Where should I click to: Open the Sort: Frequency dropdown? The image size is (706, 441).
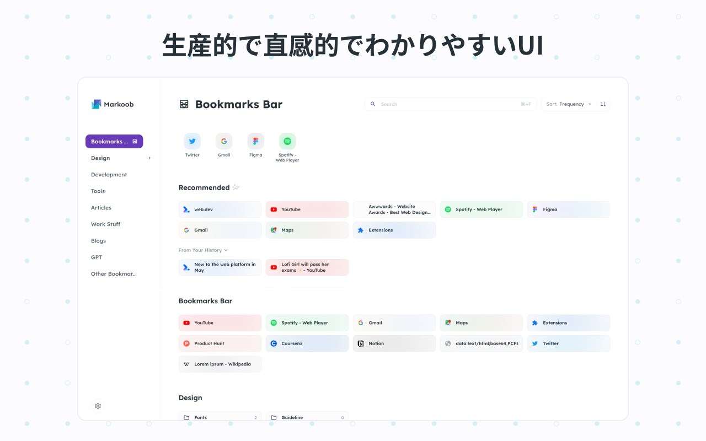(569, 104)
